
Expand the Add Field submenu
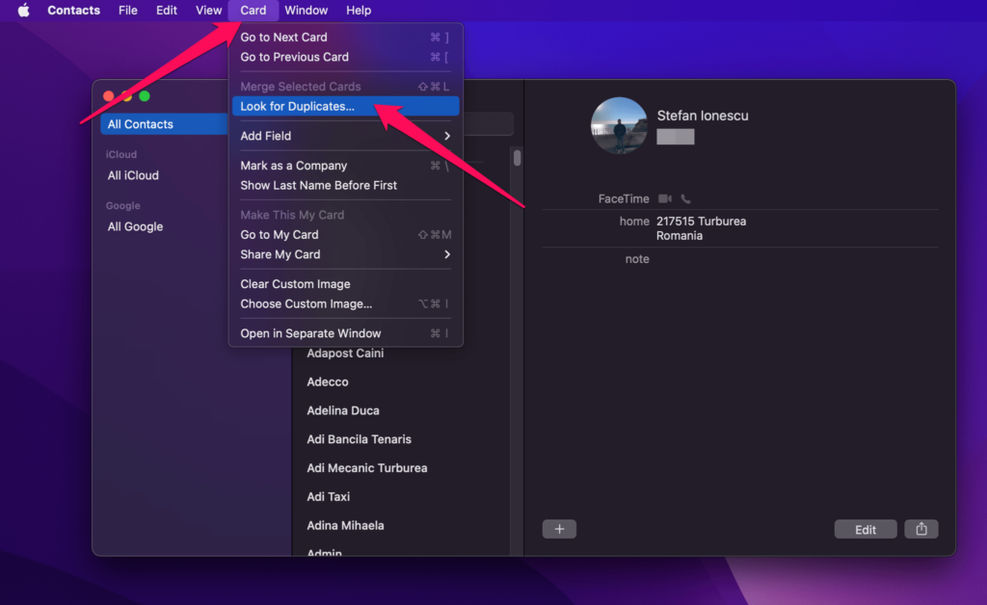click(x=345, y=136)
